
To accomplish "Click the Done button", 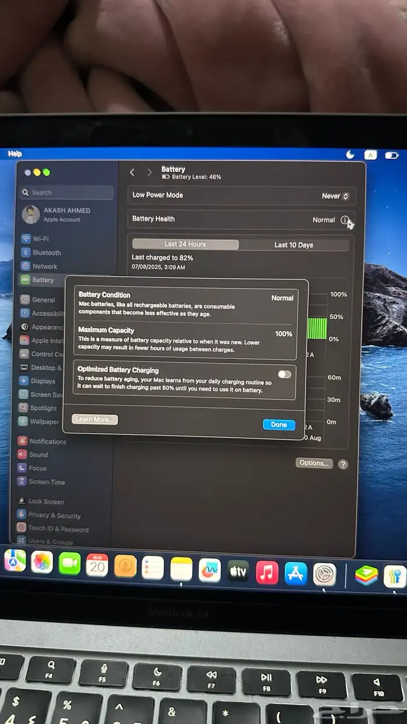I will [279, 425].
